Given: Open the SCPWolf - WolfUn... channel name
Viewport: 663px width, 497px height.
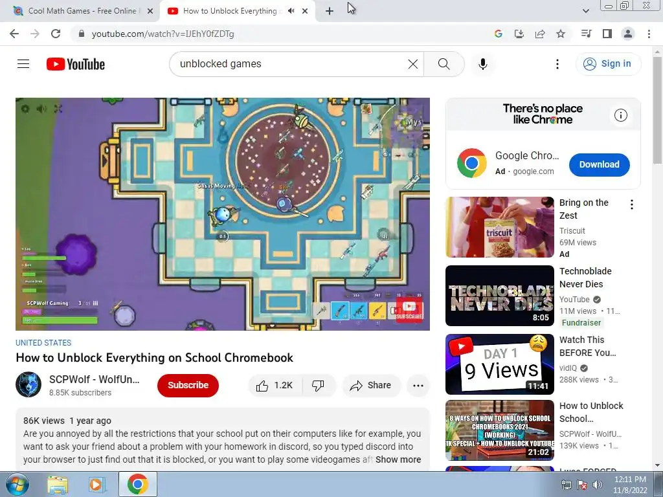Looking at the screenshot, I should click(x=95, y=379).
